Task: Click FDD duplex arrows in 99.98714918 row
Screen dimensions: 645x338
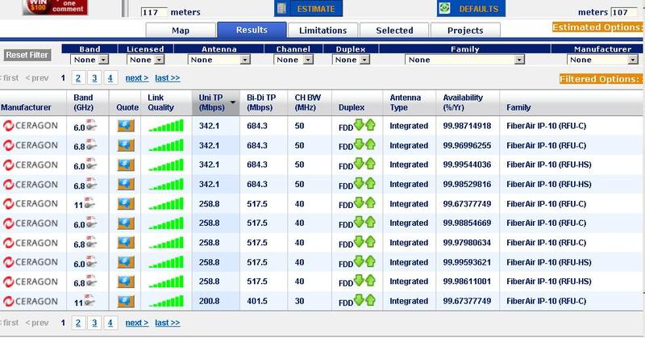Action: (x=365, y=125)
